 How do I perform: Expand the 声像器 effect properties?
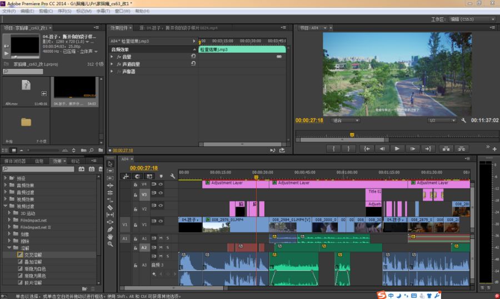112,71
